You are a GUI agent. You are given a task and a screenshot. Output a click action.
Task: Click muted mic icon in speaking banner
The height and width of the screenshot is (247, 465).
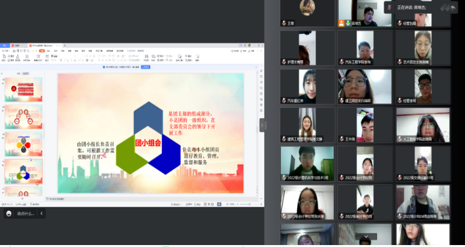point(390,7)
